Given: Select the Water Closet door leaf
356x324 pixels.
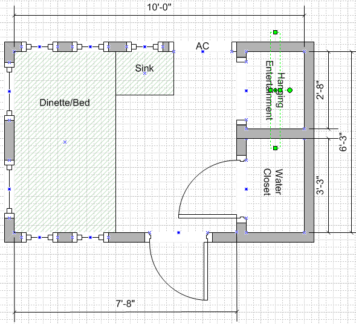Looking at the screenshot, I should [x=207, y=217].
